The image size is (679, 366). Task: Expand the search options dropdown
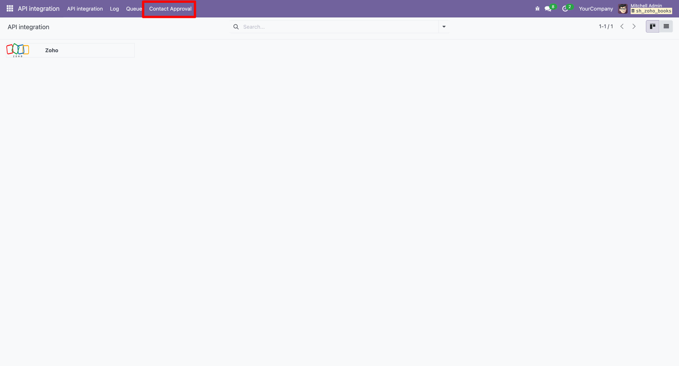(x=444, y=27)
